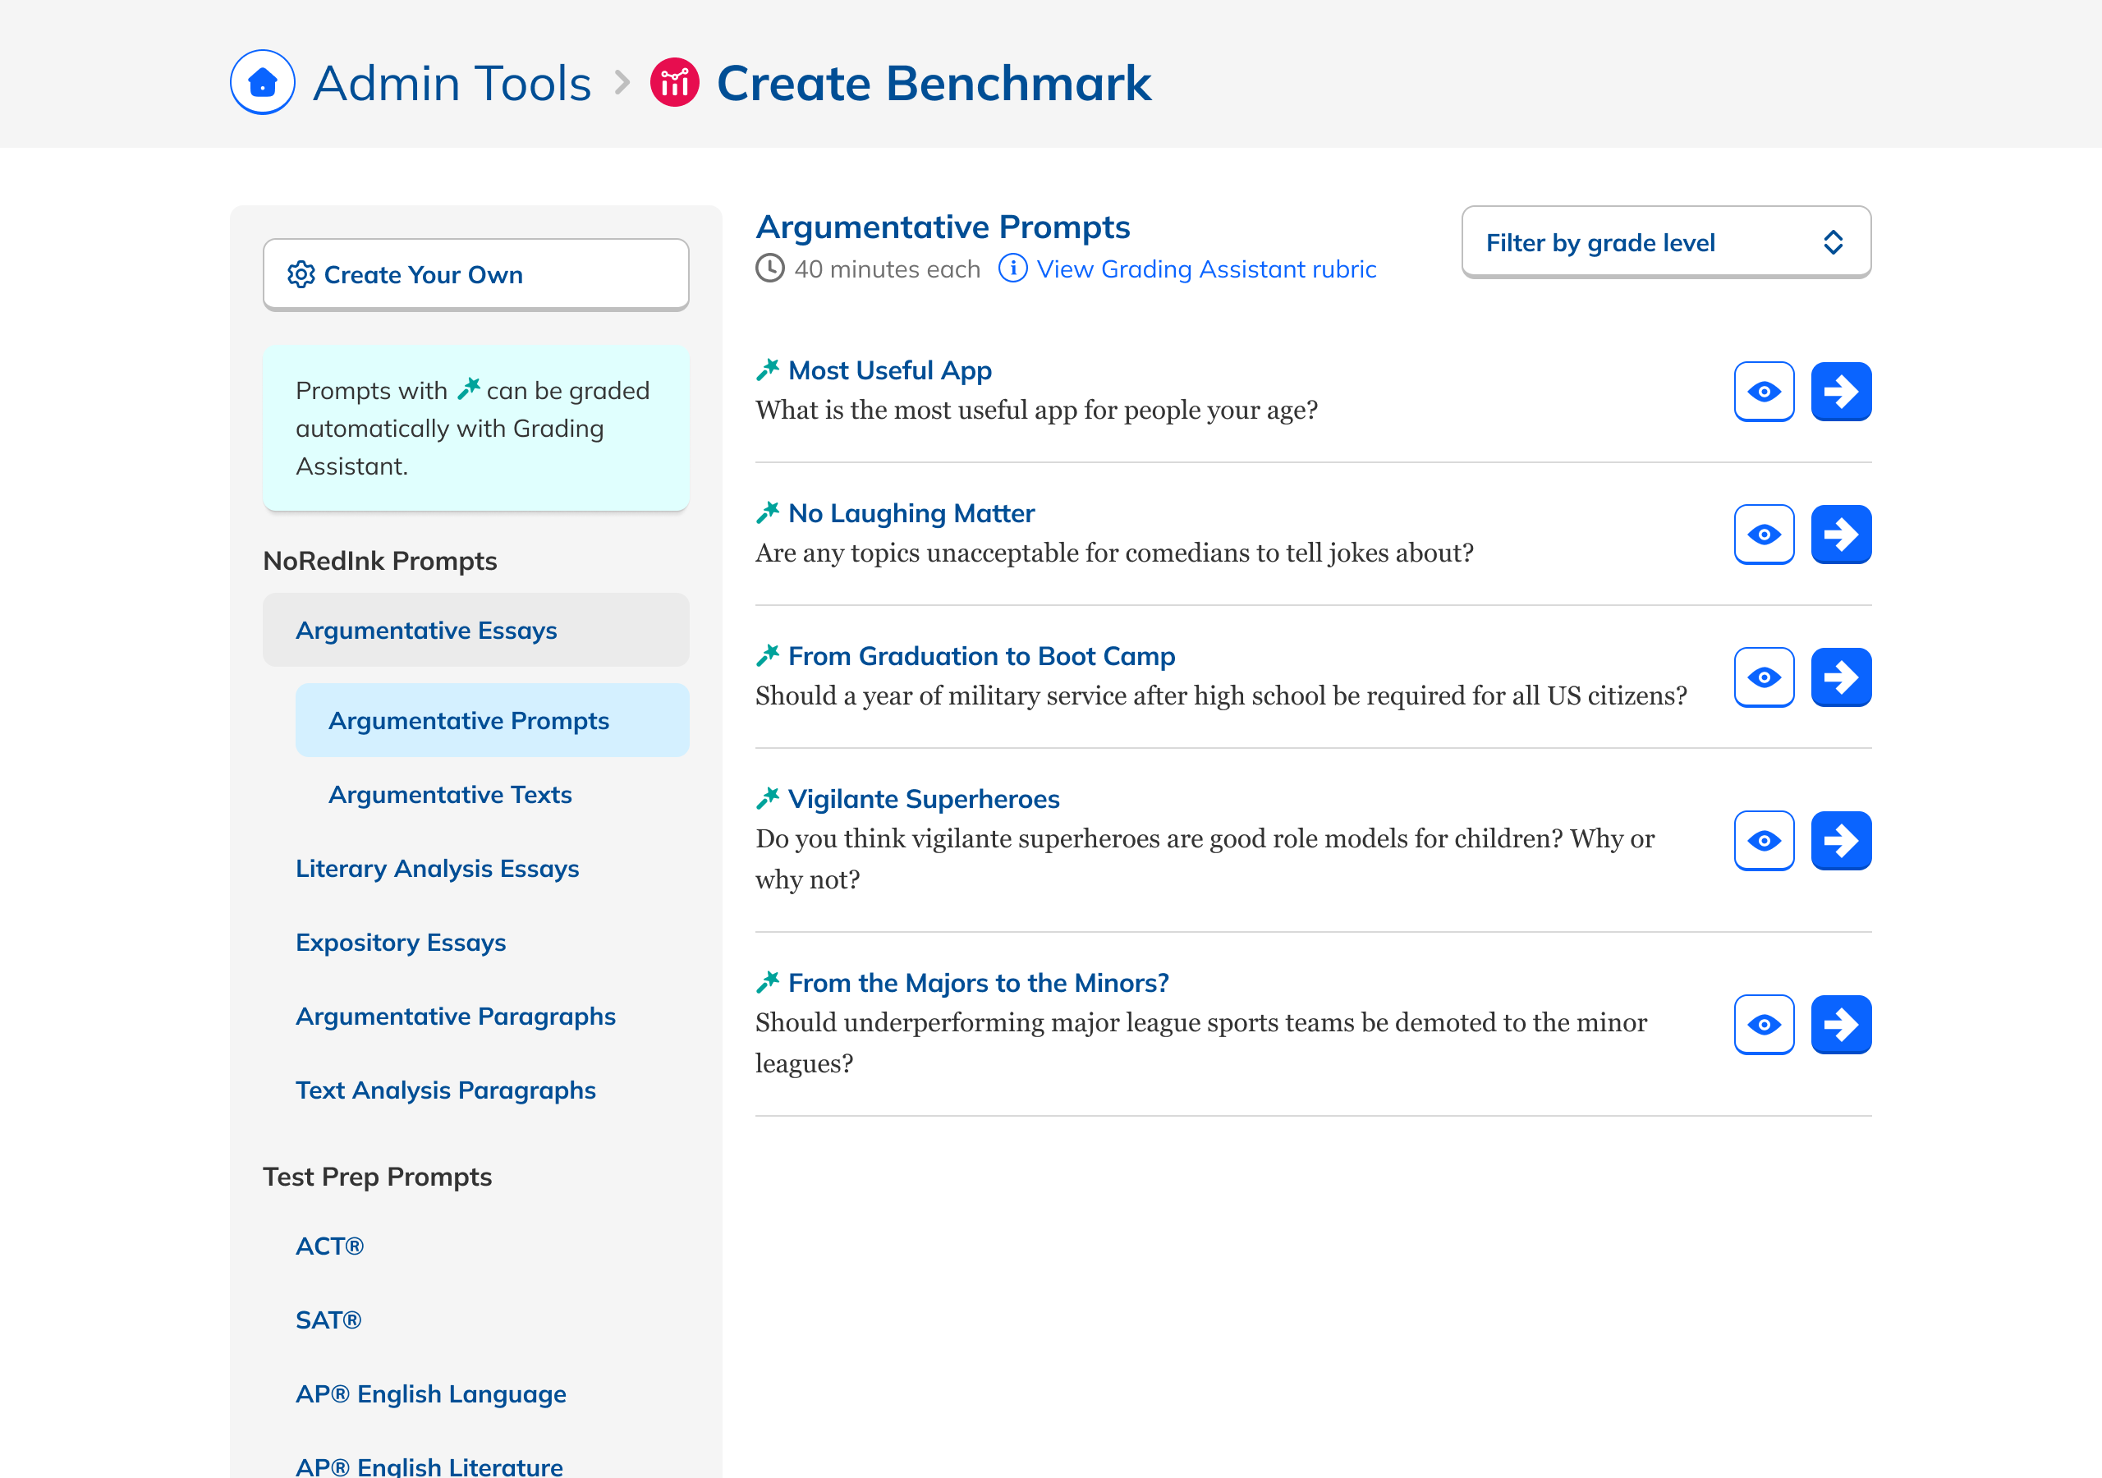The height and width of the screenshot is (1478, 2102).
Task: Expand Literary Analysis Essays category
Action: (437, 868)
